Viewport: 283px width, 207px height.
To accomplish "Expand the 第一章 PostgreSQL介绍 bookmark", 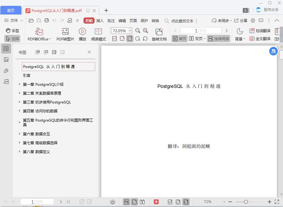I will tap(20, 84).
